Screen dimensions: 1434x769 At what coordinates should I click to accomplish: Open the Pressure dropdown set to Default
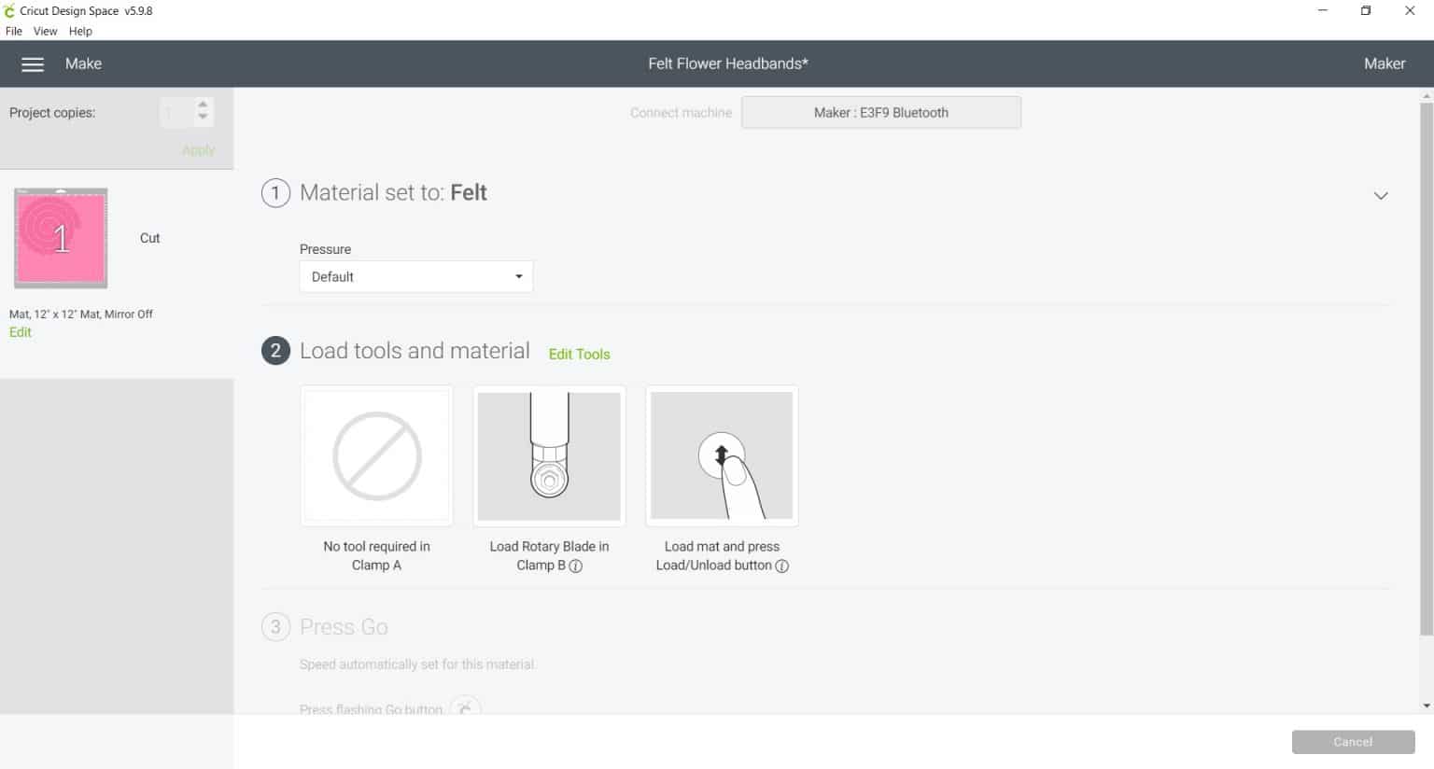[x=415, y=277]
